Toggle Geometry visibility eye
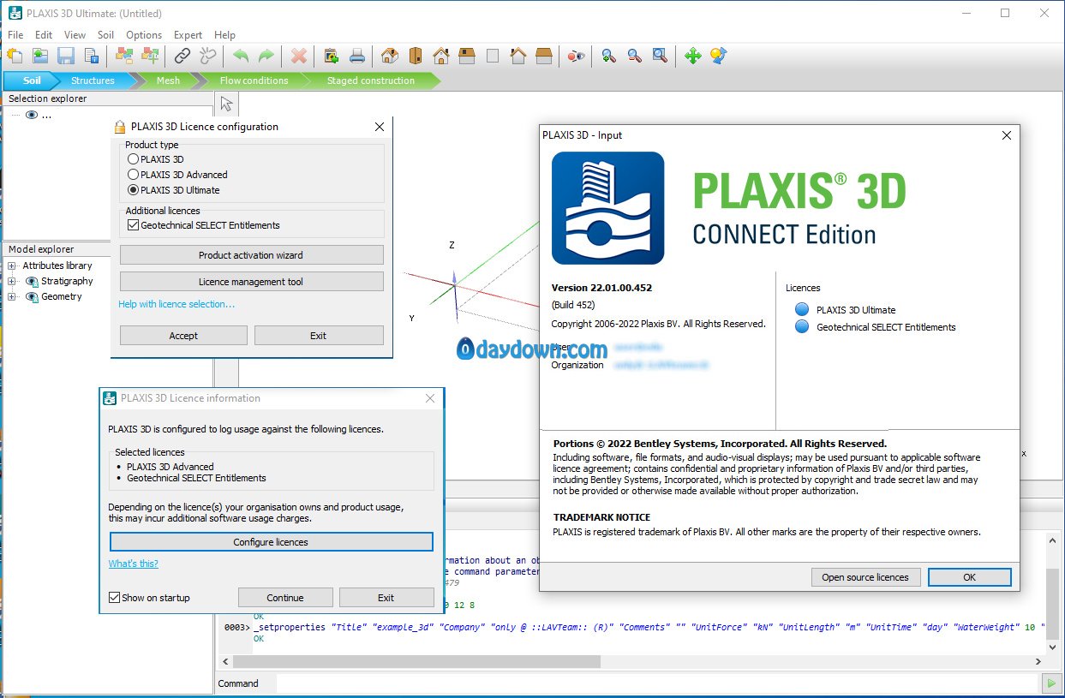The height and width of the screenshot is (698, 1065). 32,296
